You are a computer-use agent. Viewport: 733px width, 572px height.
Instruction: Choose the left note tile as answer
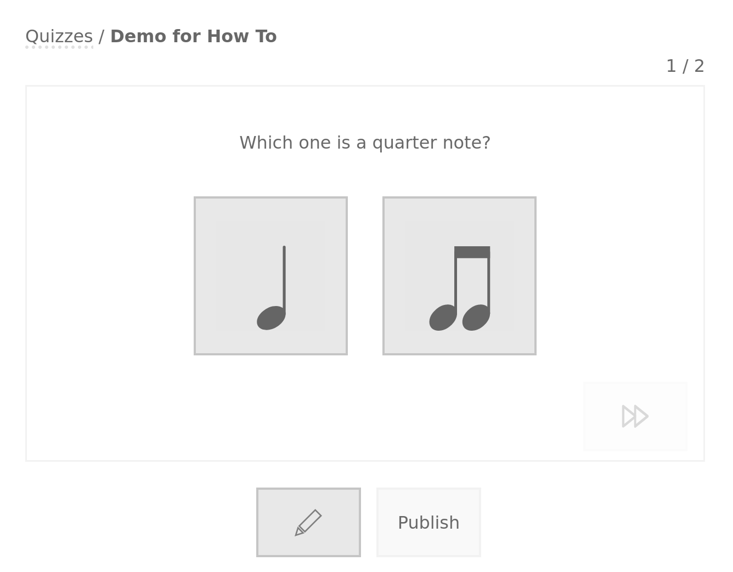(x=270, y=276)
